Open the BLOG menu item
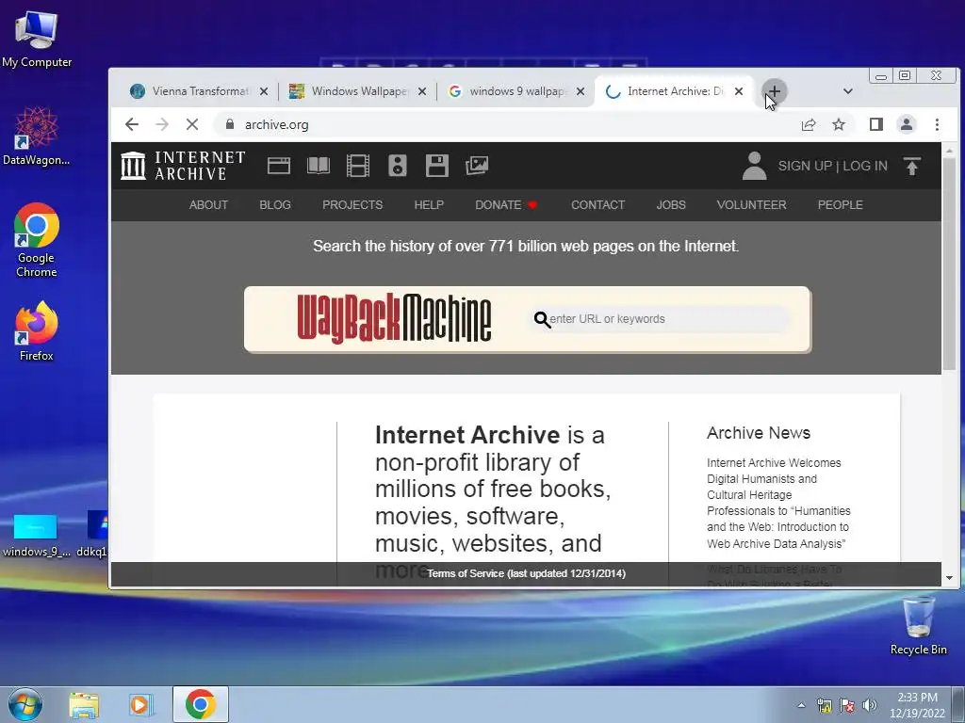Viewport: 965px width, 723px height. click(275, 205)
